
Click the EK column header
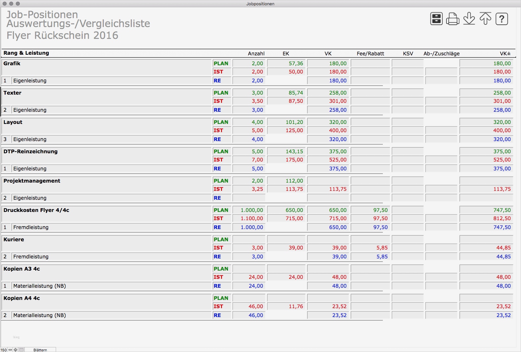coord(286,53)
